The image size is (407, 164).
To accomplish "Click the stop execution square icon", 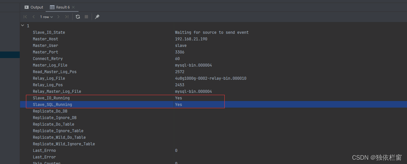I will pos(86,17).
